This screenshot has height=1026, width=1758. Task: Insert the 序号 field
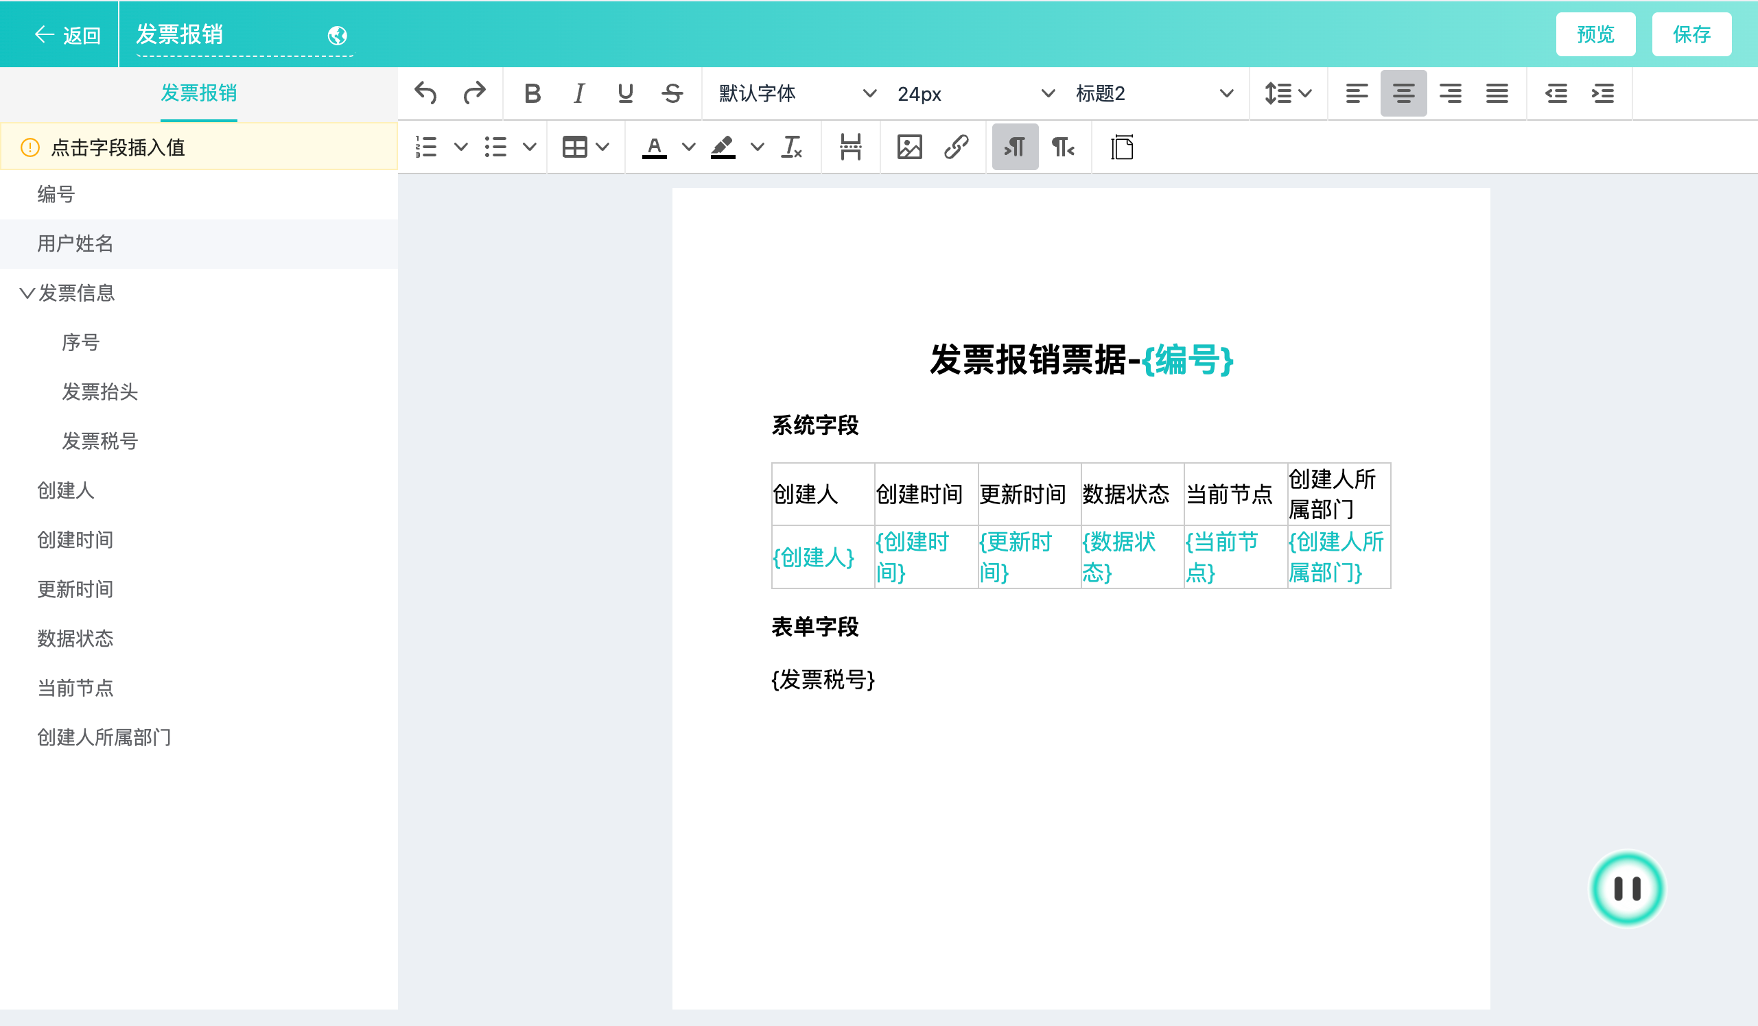pyautogui.click(x=199, y=342)
